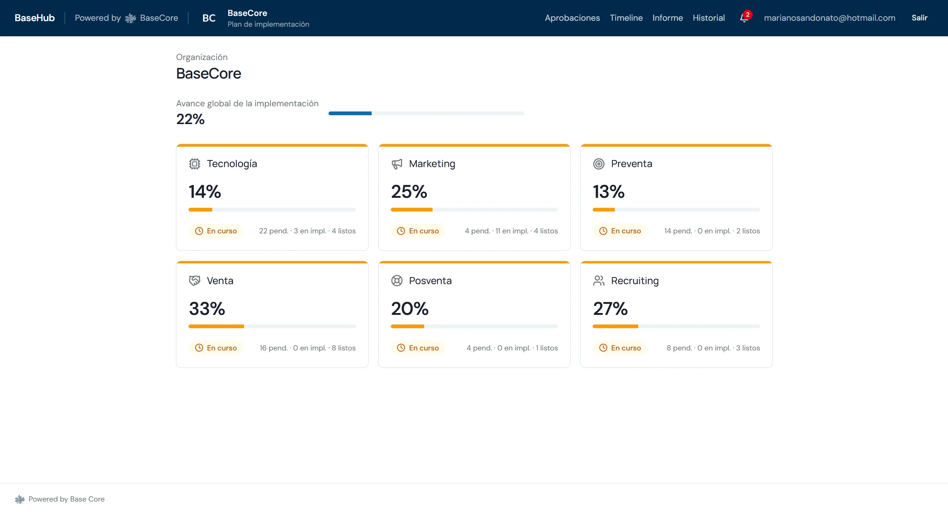Open the Recruiting card title
The width and height of the screenshot is (948, 516).
point(635,281)
